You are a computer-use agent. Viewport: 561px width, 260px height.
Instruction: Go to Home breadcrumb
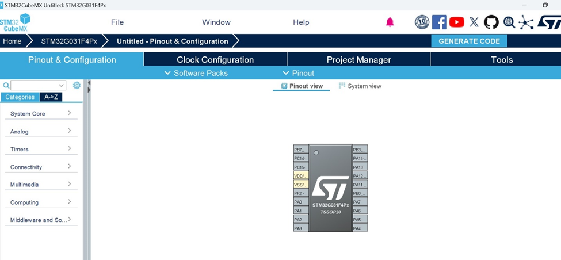click(x=12, y=41)
